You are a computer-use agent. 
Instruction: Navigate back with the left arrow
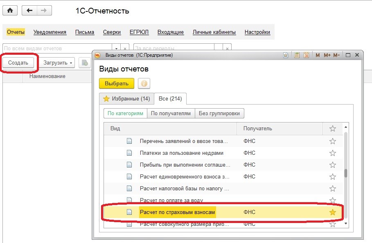(29, 11)
